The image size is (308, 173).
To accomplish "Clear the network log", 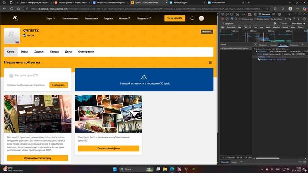I will pyautogui.click(x=227, y=19).
